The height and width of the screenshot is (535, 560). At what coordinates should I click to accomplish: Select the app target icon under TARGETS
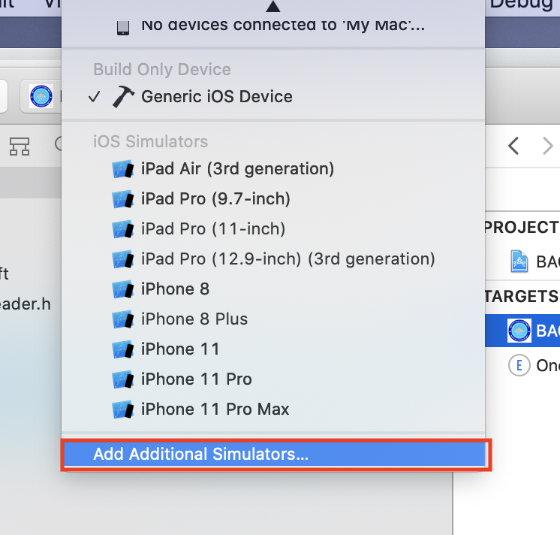pos(519,331)
